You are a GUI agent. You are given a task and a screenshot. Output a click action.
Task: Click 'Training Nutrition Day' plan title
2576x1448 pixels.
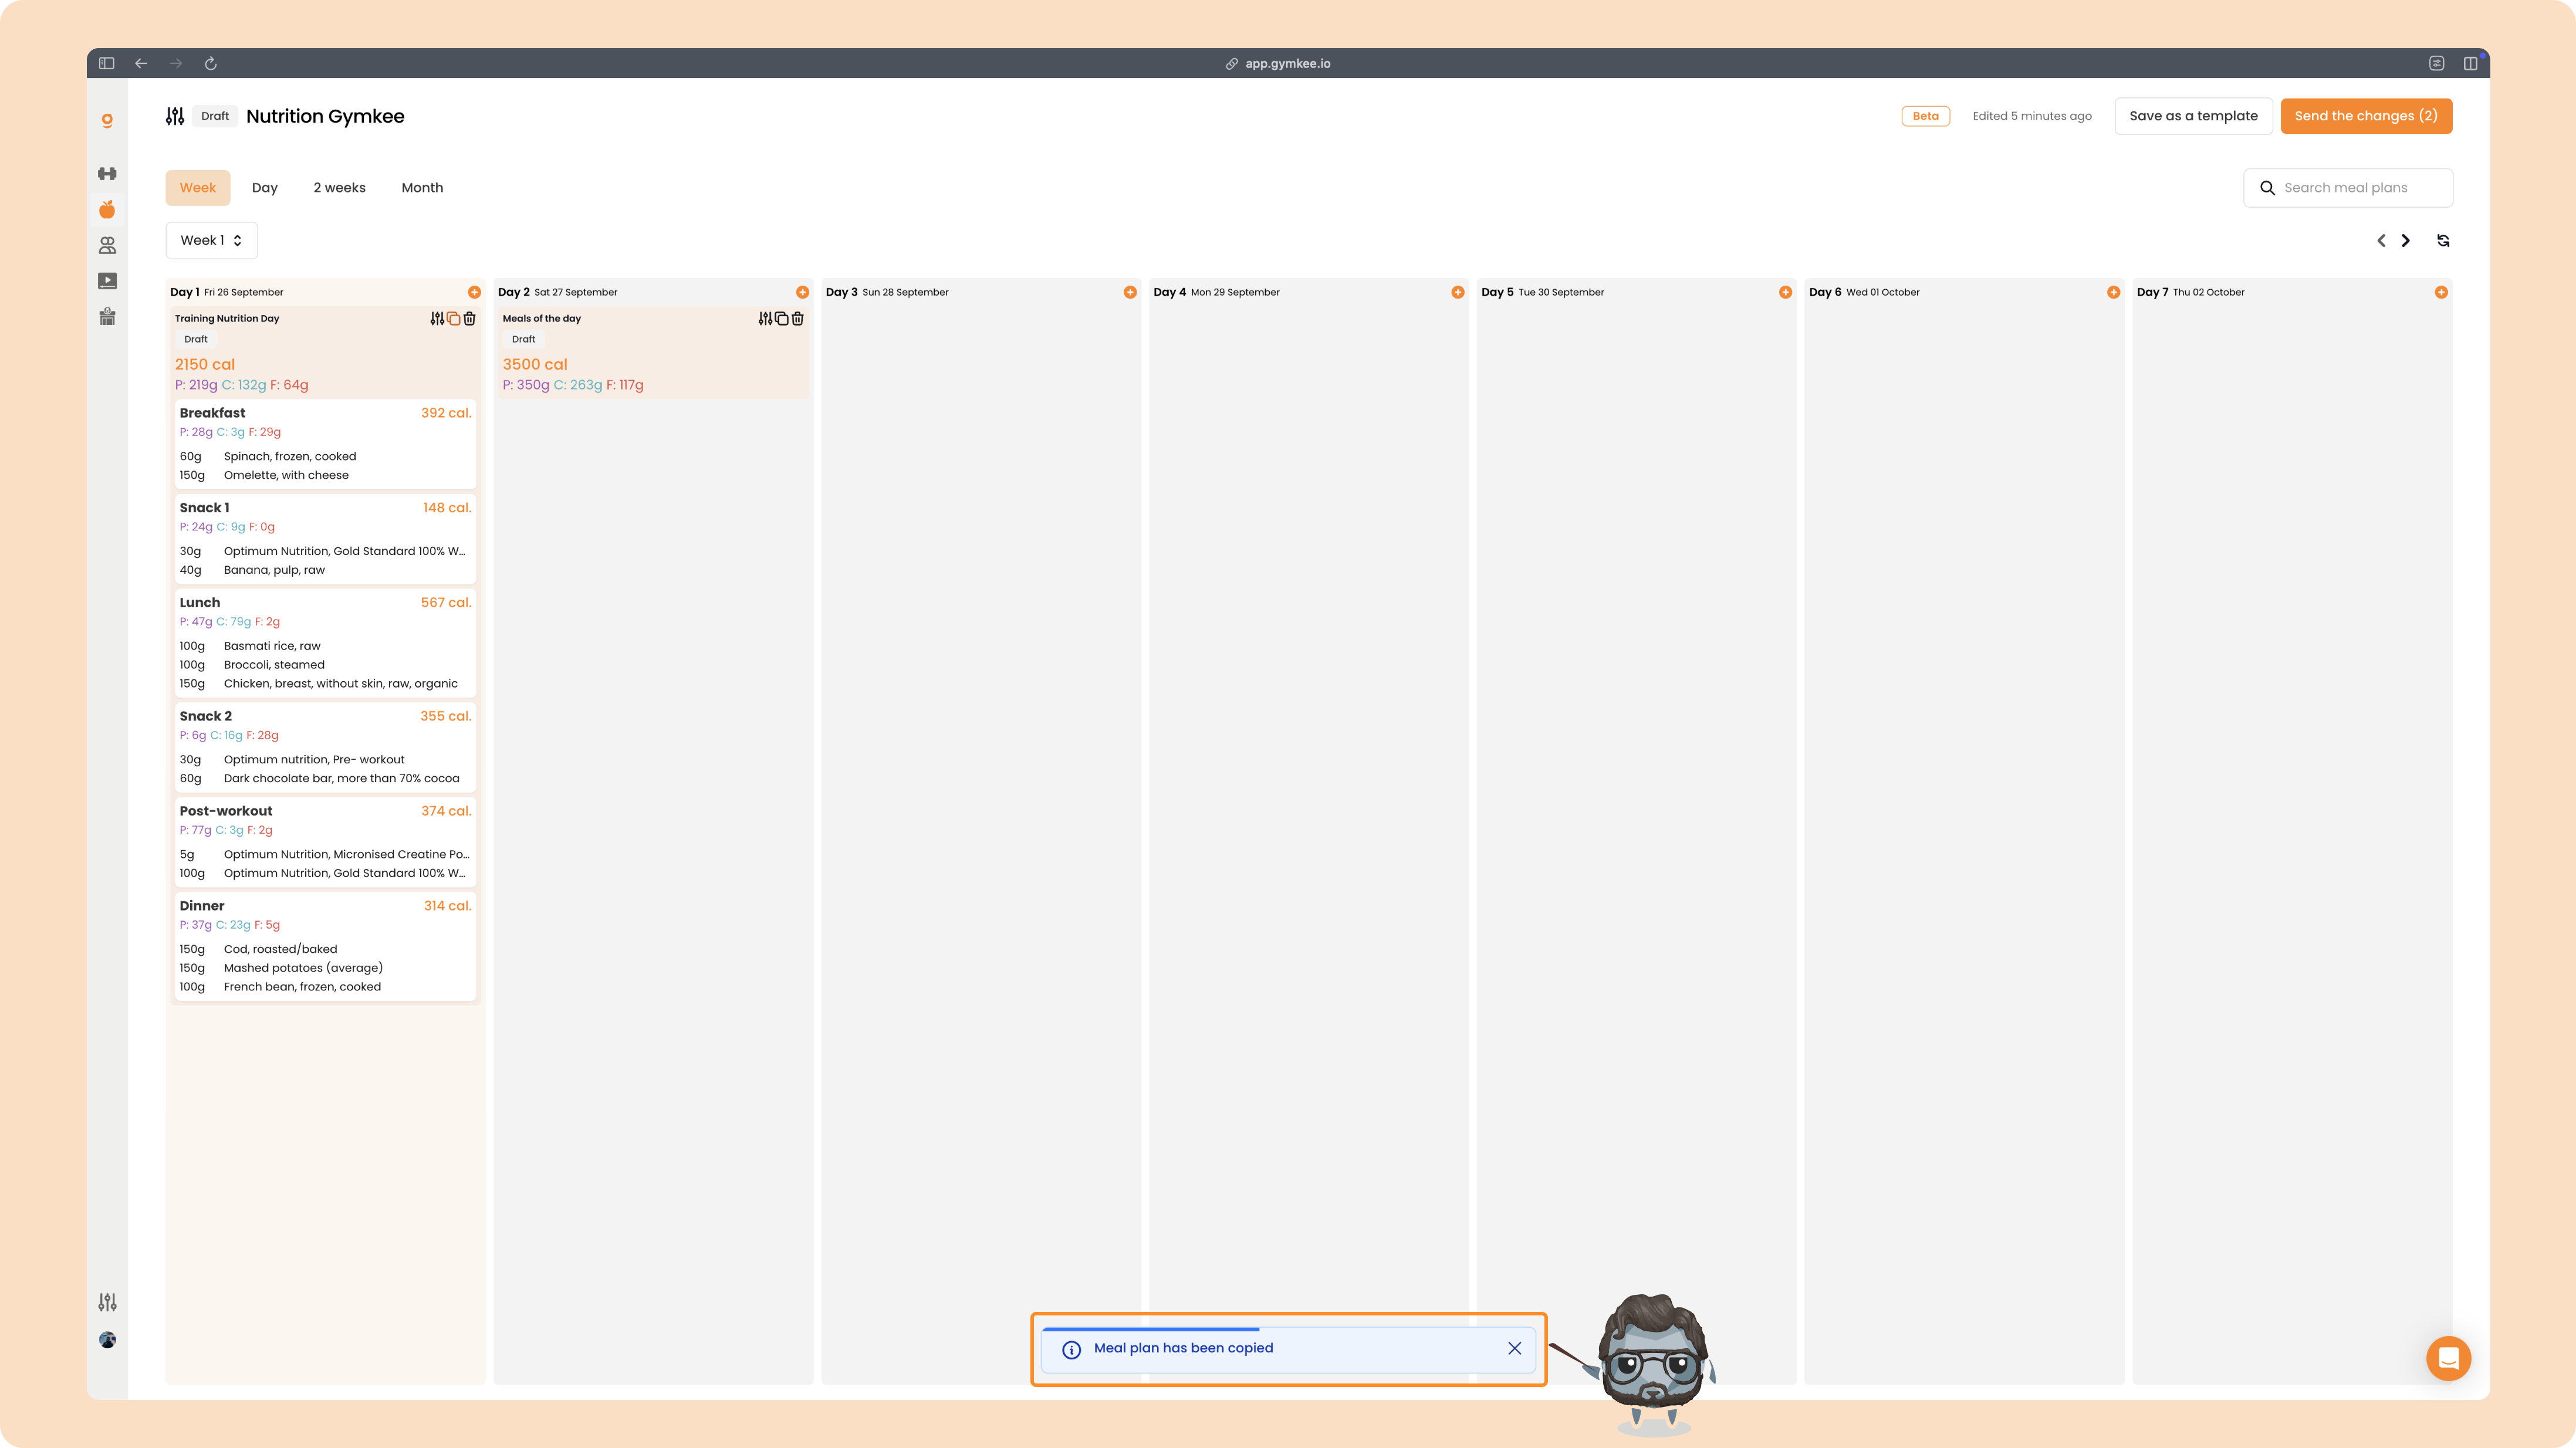click(x=227, y=319)
